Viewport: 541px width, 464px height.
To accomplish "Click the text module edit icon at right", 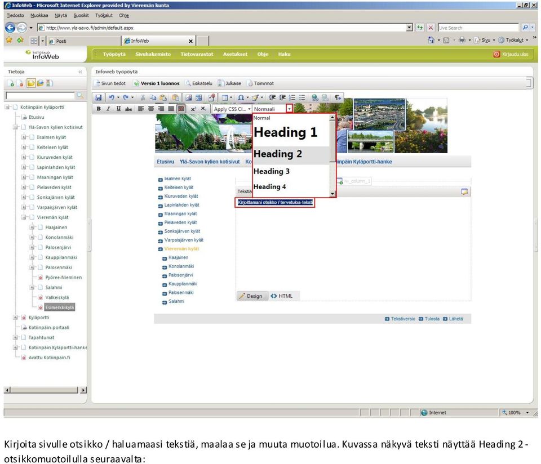I will 464,191.
